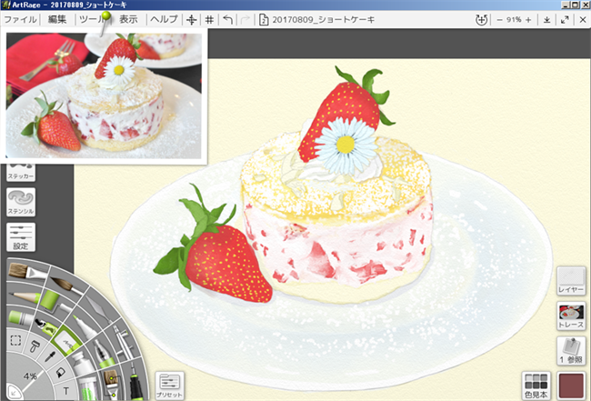Viewport: 591px width, 401px height.
Task: Choose the T text tool
Action: click(x=66, y=391)
